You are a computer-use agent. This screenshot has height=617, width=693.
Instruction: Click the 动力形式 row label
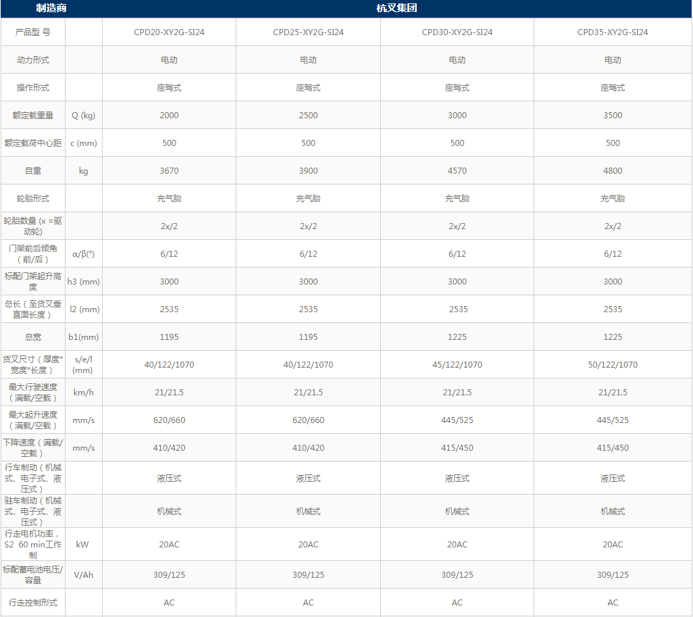point(32,59)
